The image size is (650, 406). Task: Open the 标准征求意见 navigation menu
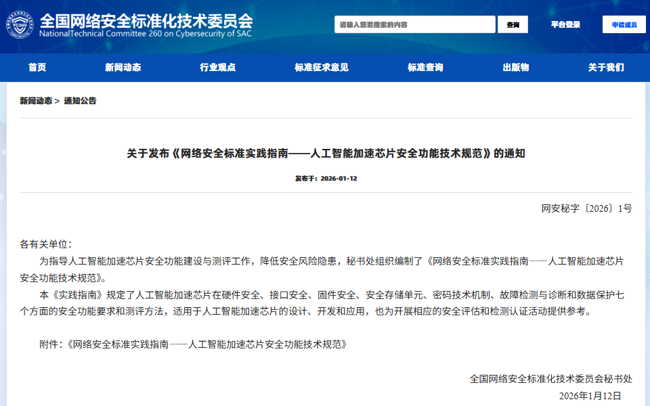(x=319, y=68)
